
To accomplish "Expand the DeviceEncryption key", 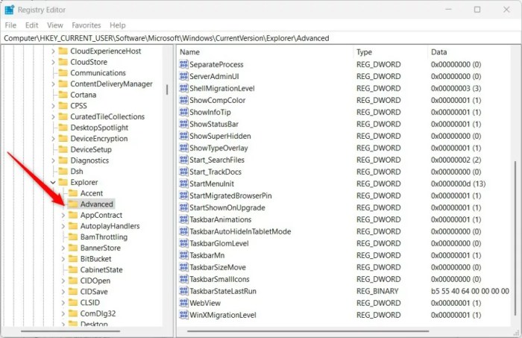I will (x=53, y=139).
